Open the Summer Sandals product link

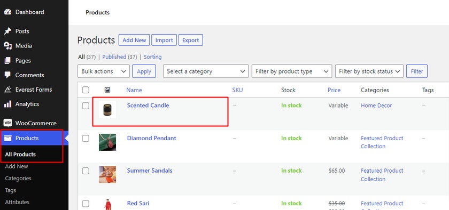click(x=150, y=171)
